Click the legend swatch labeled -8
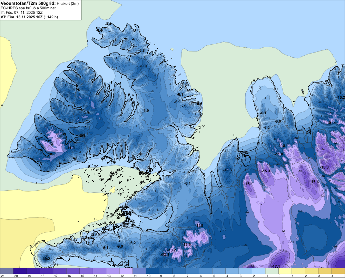The width and height of the screenshot is (345, 278). pyautogui.click(x=179, y=271)
